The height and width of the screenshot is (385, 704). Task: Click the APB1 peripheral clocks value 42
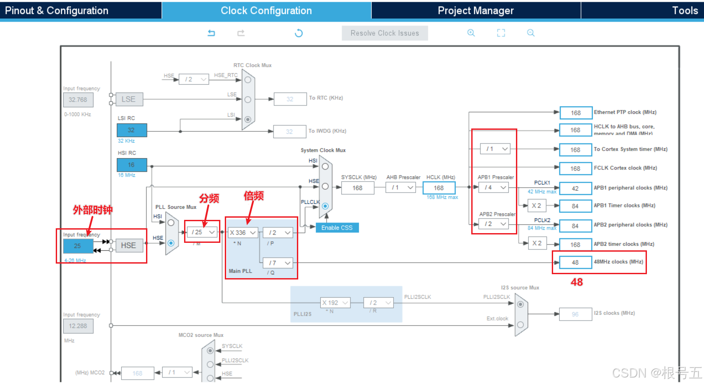point(575,189)
